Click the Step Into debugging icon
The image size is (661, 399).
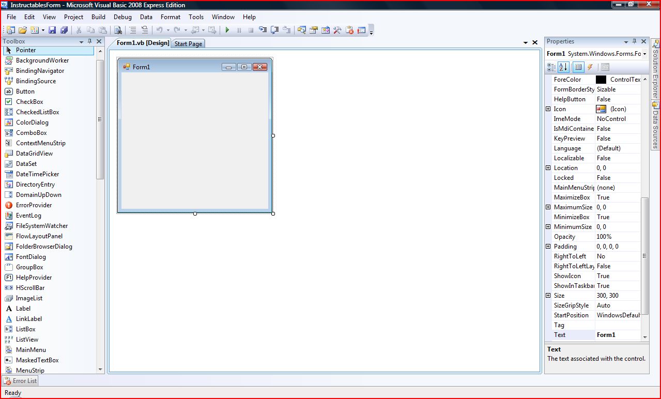point(262,29)
